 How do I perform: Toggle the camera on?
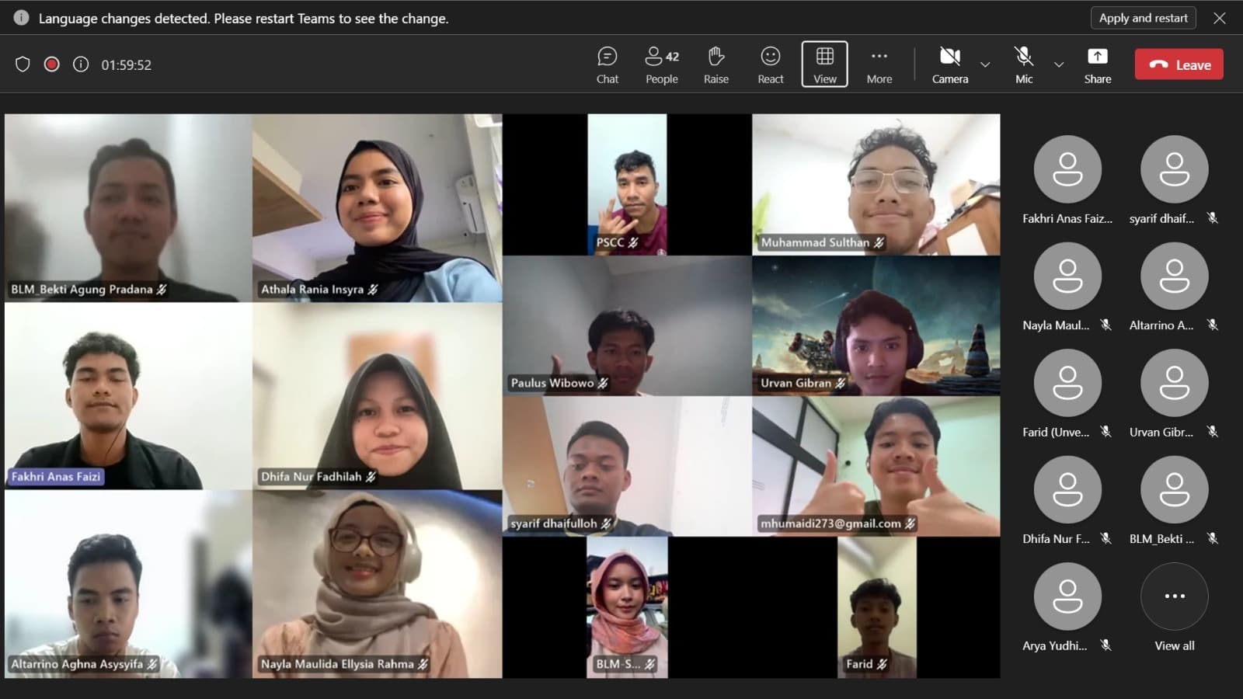point(949,64)
